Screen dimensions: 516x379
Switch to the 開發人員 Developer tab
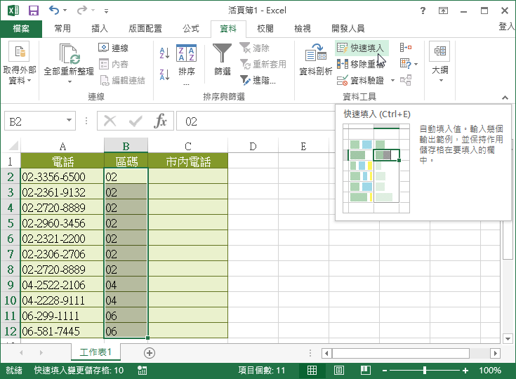click(x=348, y=29)
